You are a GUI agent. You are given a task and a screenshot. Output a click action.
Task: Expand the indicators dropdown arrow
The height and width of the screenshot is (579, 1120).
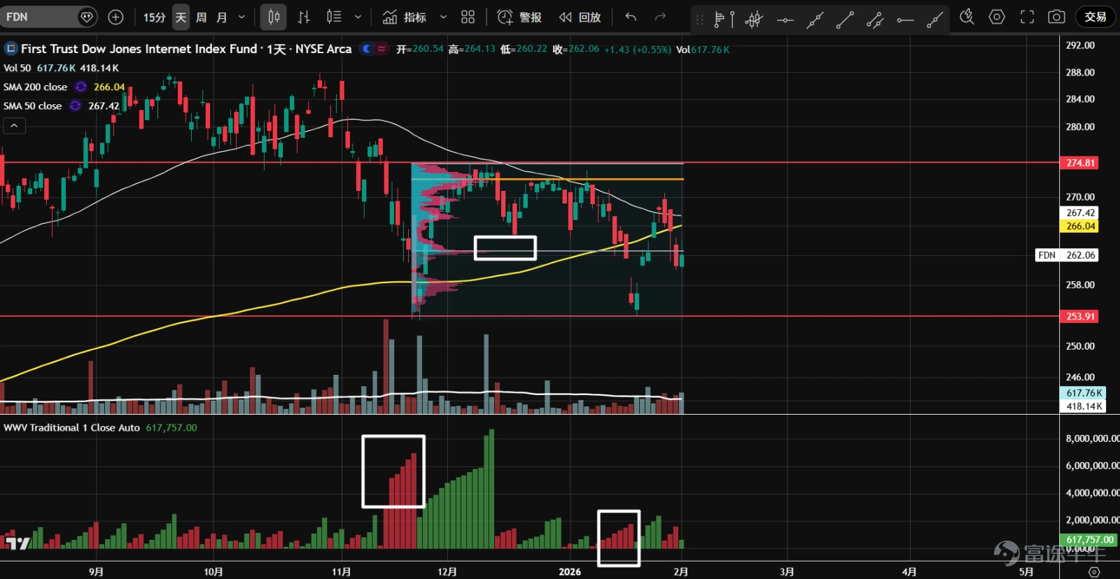(443, 17)
